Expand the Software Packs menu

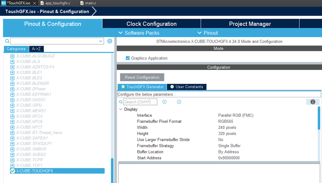139,33
